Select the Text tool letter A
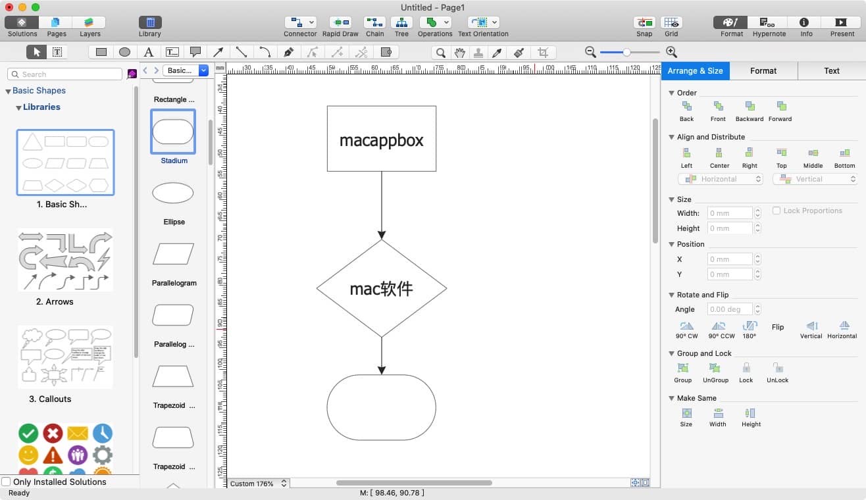866x500 pixels. [x=149, y=52]
